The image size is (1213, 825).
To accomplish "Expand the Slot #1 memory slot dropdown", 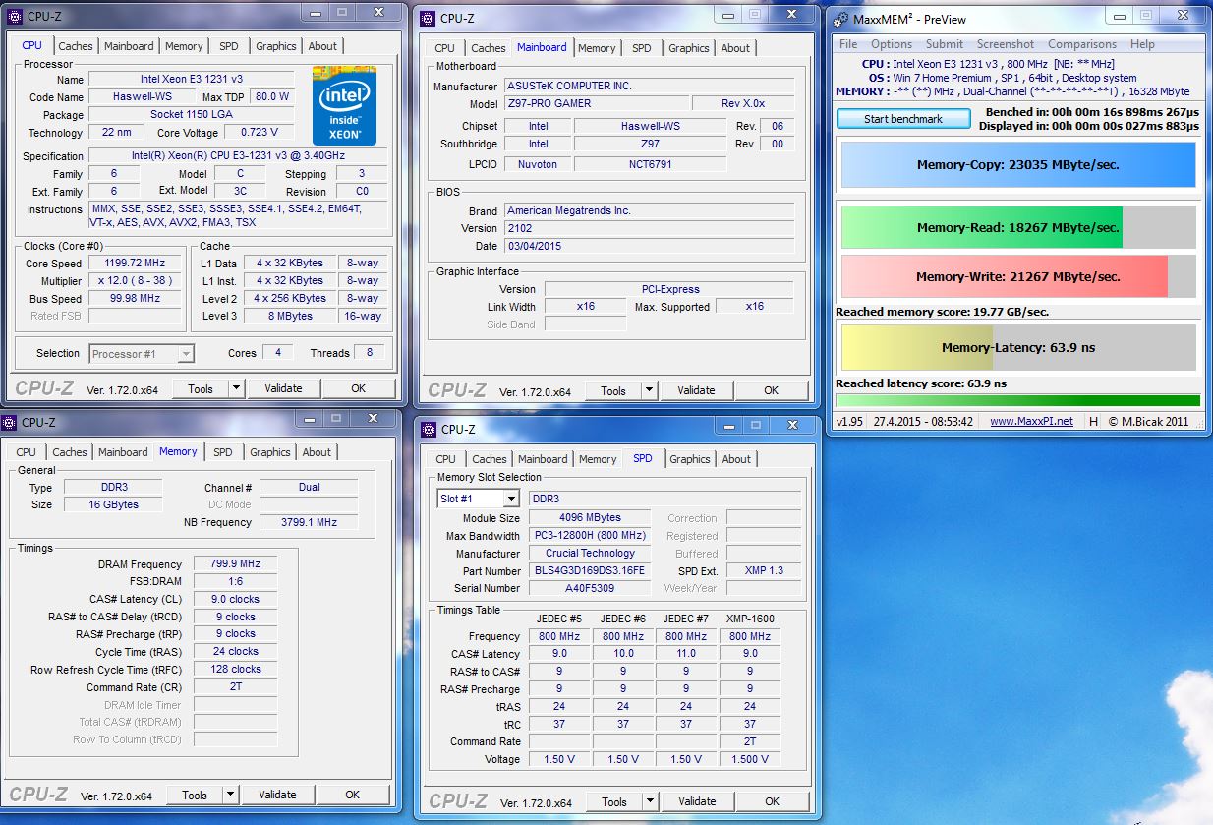I will point(511,499).
